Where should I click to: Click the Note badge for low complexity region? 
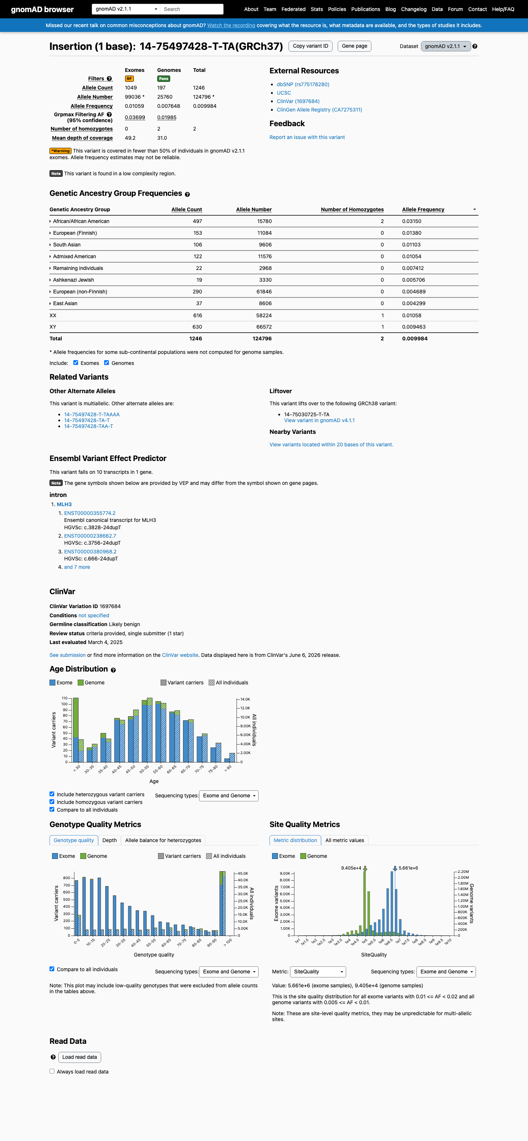click(56, 173)
